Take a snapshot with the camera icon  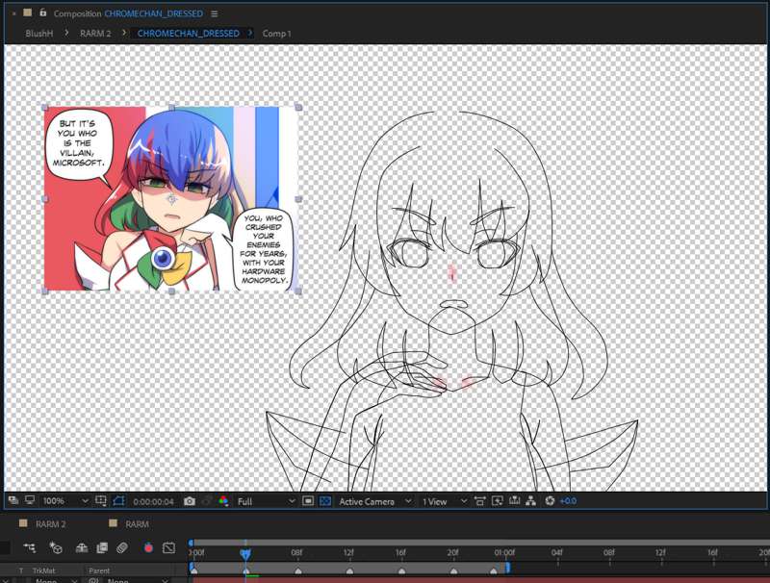point(190,501)
